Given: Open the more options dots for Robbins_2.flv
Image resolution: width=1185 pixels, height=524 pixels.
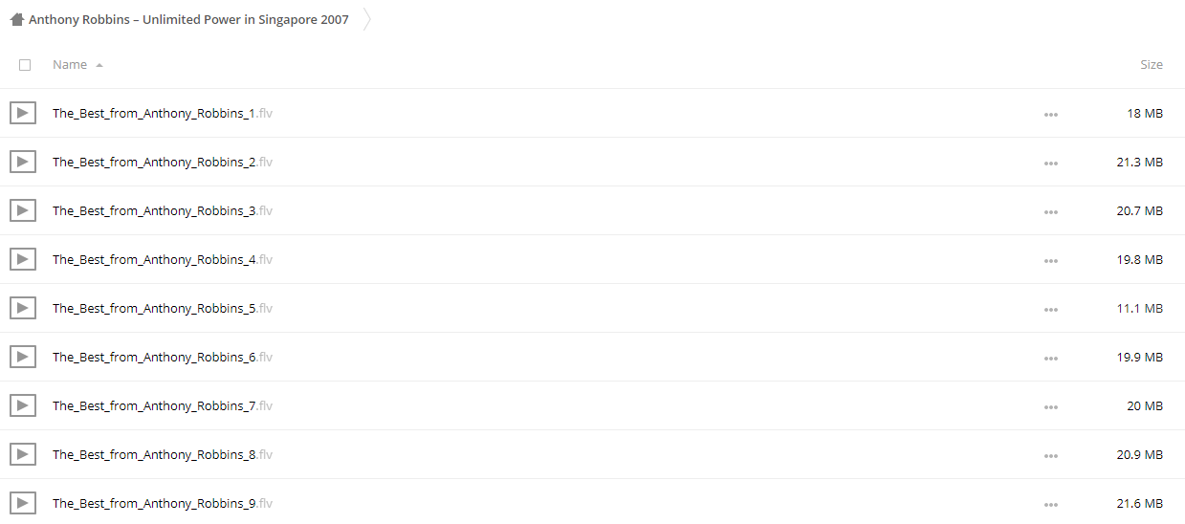Looking at the screenshot, I should tap(1051, 163).
